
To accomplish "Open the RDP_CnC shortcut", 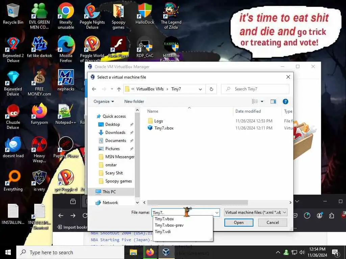I will pyautogui.click(x=145, y=47).
